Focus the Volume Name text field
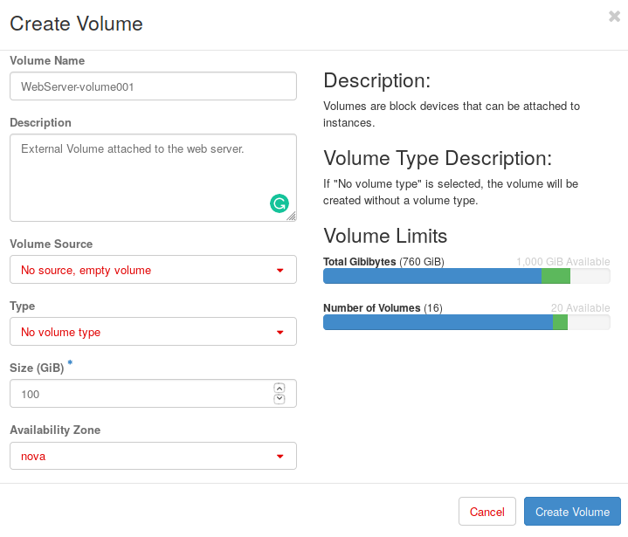Screen dimensions: 628x537 tap(153, 86)
